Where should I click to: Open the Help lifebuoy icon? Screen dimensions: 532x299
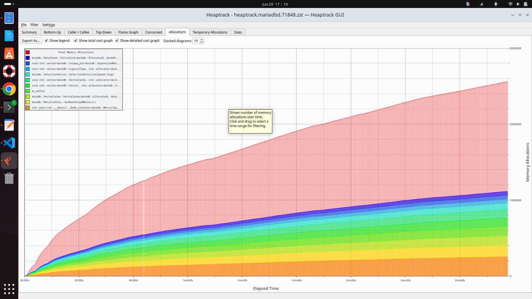click(x=9, y=71)
